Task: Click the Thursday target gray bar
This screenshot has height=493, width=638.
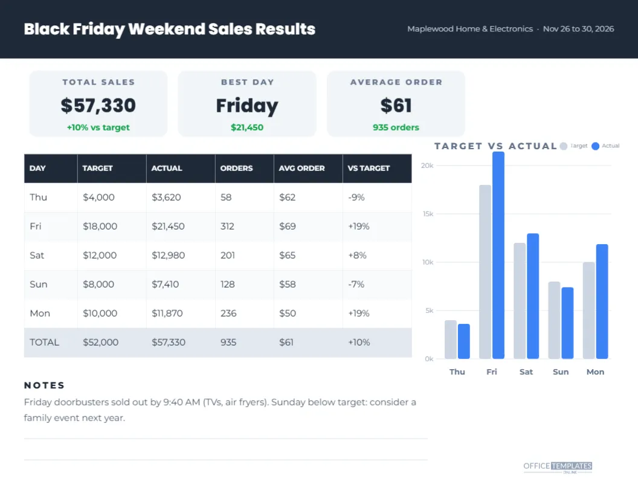Action: (x=451, y=340)
